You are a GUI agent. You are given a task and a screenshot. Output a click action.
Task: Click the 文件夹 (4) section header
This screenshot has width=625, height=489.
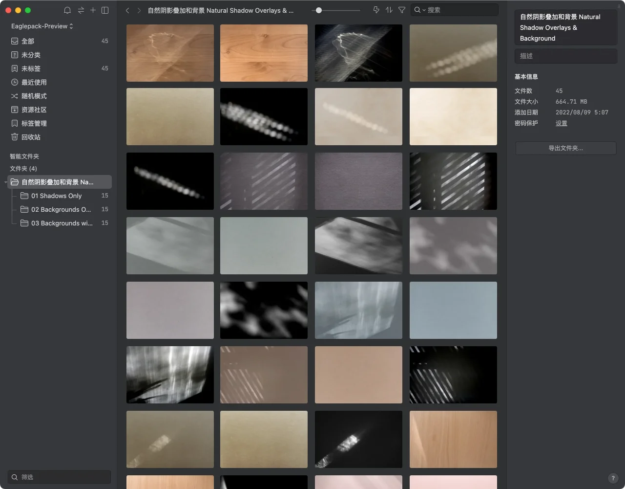click(x=23, y=169)
